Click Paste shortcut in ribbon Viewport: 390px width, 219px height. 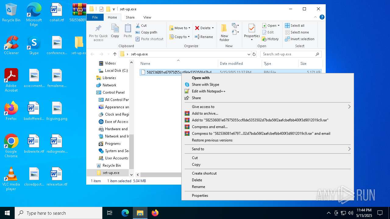(149, 39)
